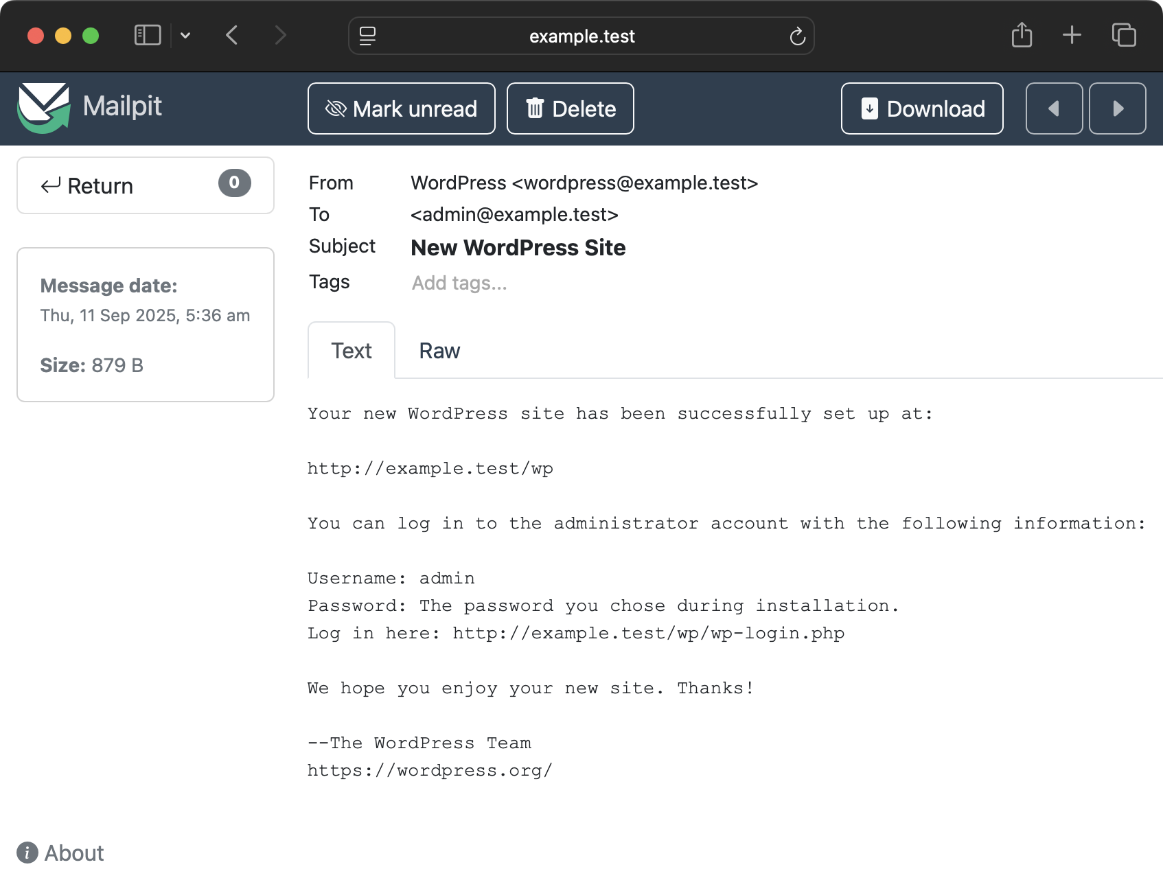Click the browser share icon
This screenshot has height=880, width=1163.
pos(1022,35)
